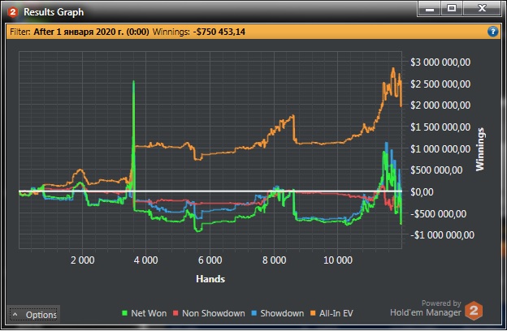This screenshot has height=331, width=507.
Task: Click the vertical Winnings axis title
Action: [x=480, y=149]
